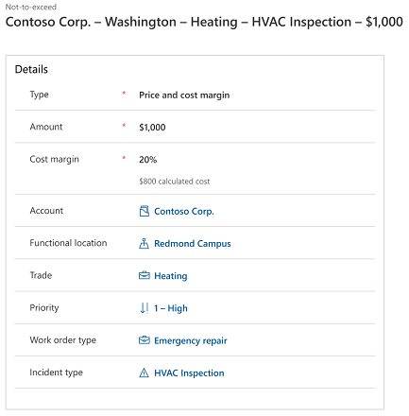This screenshot has width=409, height=416.
Task: Open the Contoso Corp. account link
Action: [184, 211]
